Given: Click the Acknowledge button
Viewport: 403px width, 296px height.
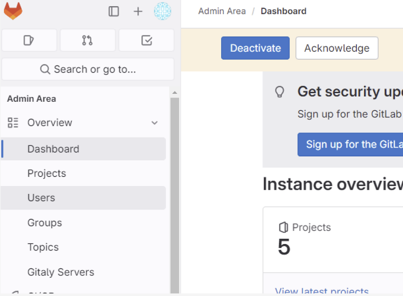Looking at the screenshot, I should click(x=337, y=48).
